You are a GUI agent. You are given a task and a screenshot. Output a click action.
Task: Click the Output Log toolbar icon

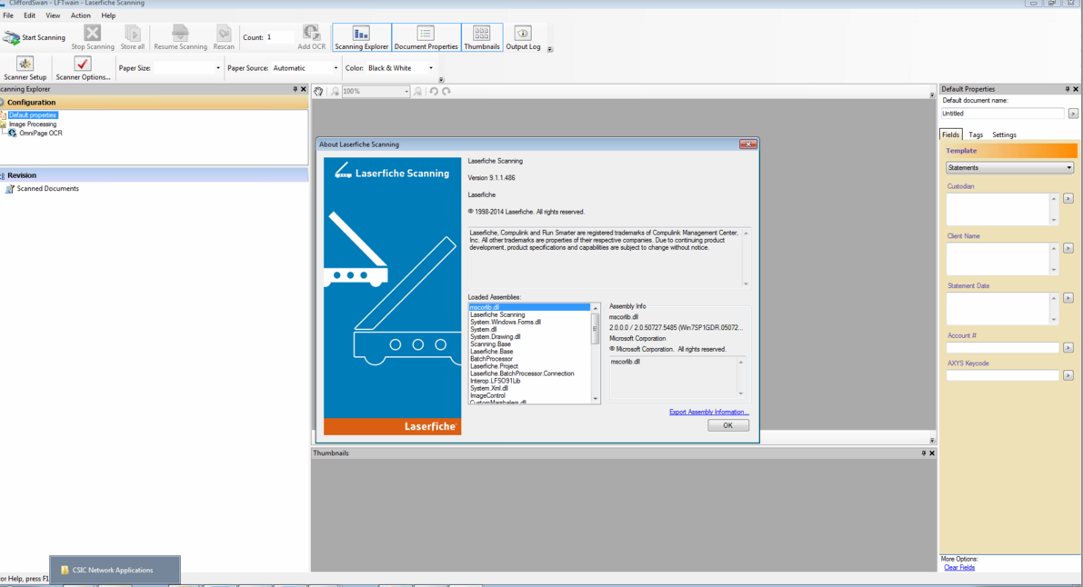pyautogui.click(x=523, y=35)
